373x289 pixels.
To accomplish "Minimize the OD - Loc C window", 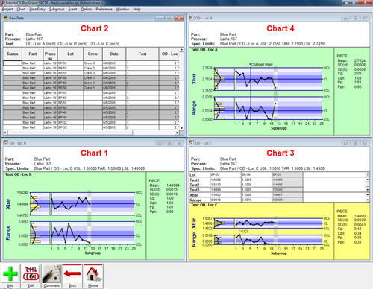I will click(x=345, y=143).
